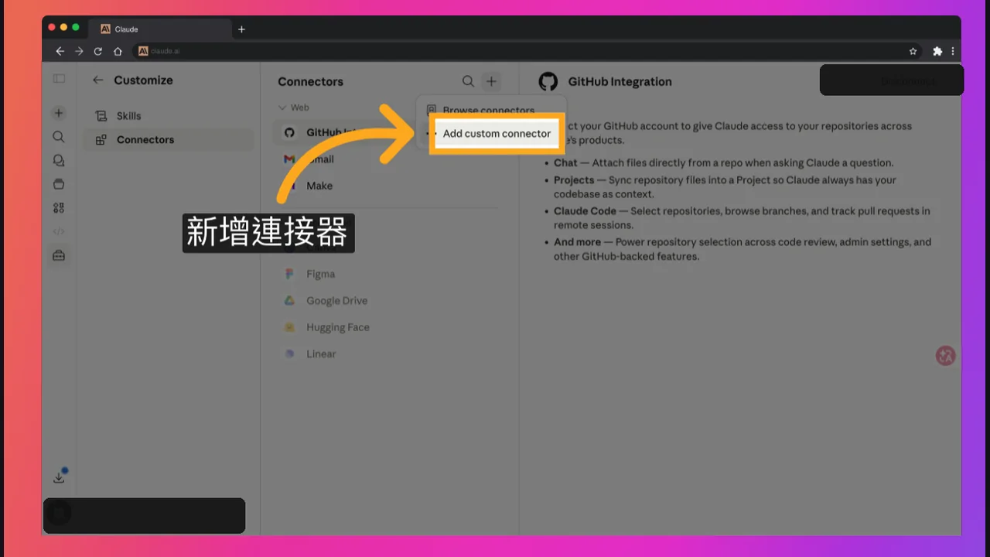
Task: Open the Google Drive connector row
Action: point(388,301)
